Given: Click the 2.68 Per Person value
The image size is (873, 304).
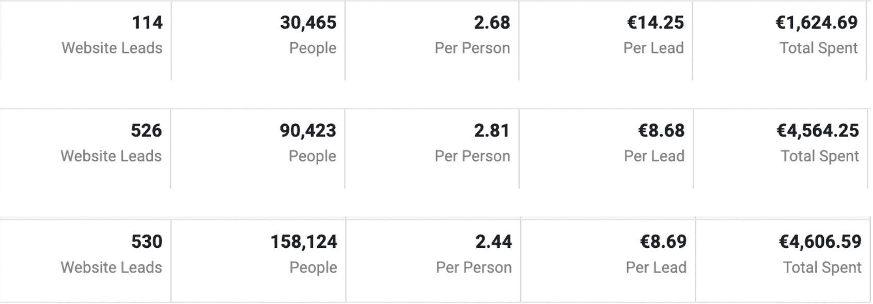Looking at the screenshot, I should tap(492, 23).
